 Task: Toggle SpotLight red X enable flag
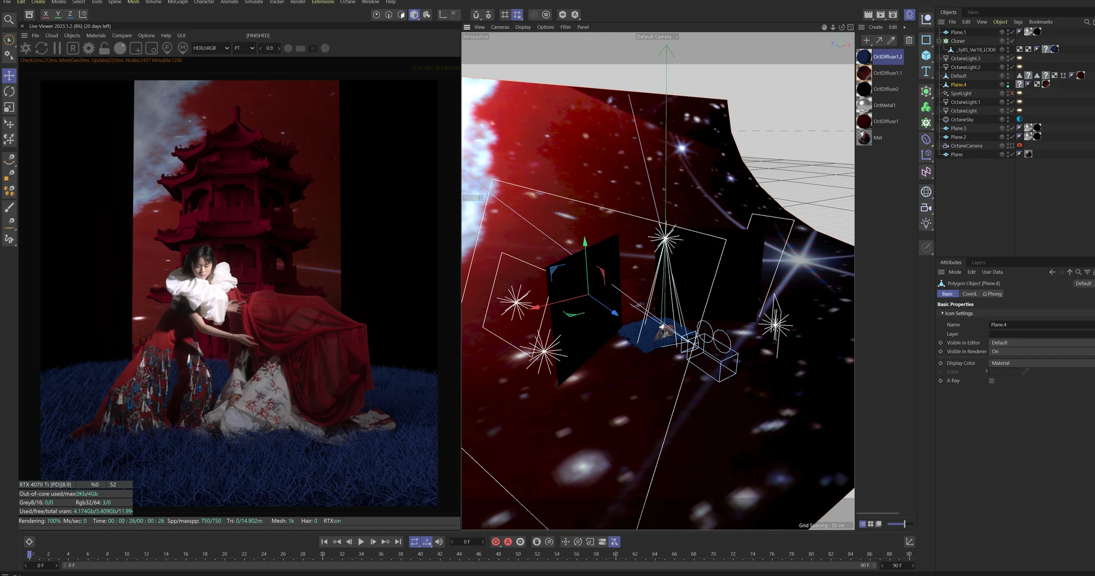1012,93
